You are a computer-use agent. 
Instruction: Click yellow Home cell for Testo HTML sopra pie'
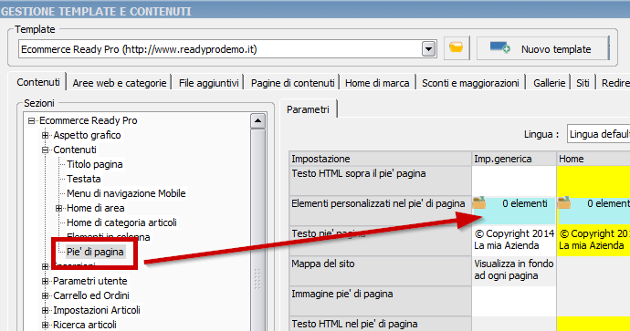pos(593,181)
